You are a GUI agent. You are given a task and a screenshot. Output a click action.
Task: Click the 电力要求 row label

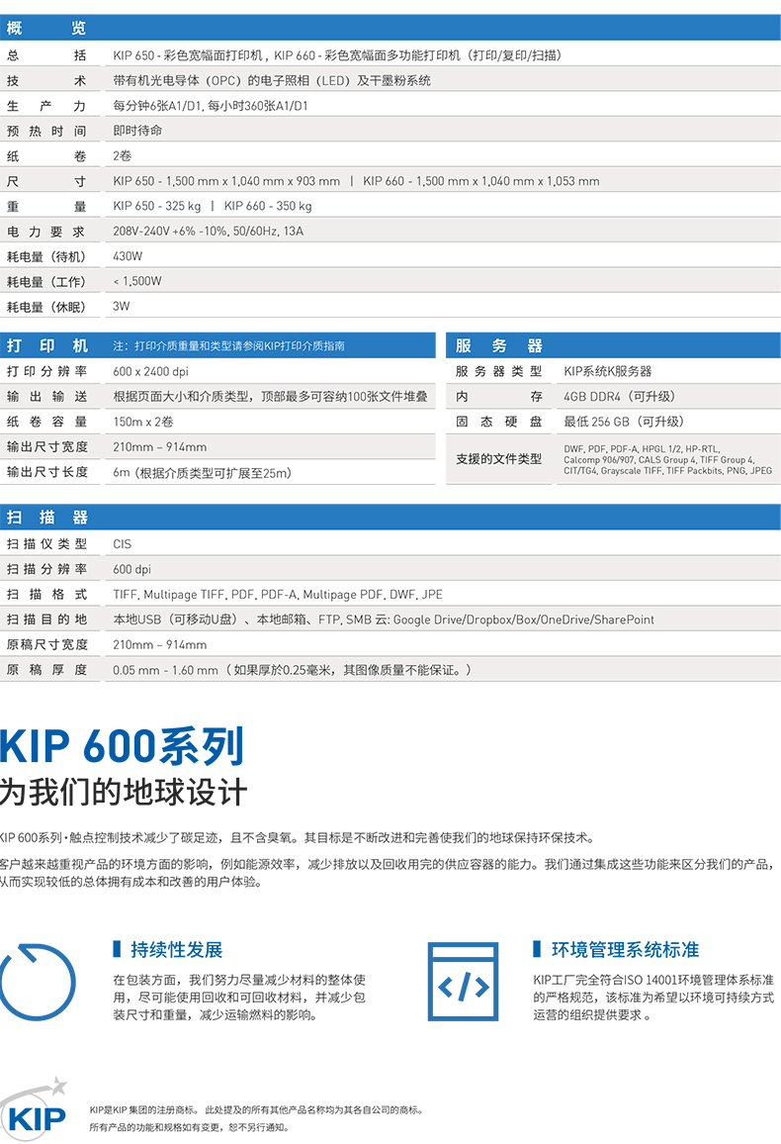click(x=46, y=232)
